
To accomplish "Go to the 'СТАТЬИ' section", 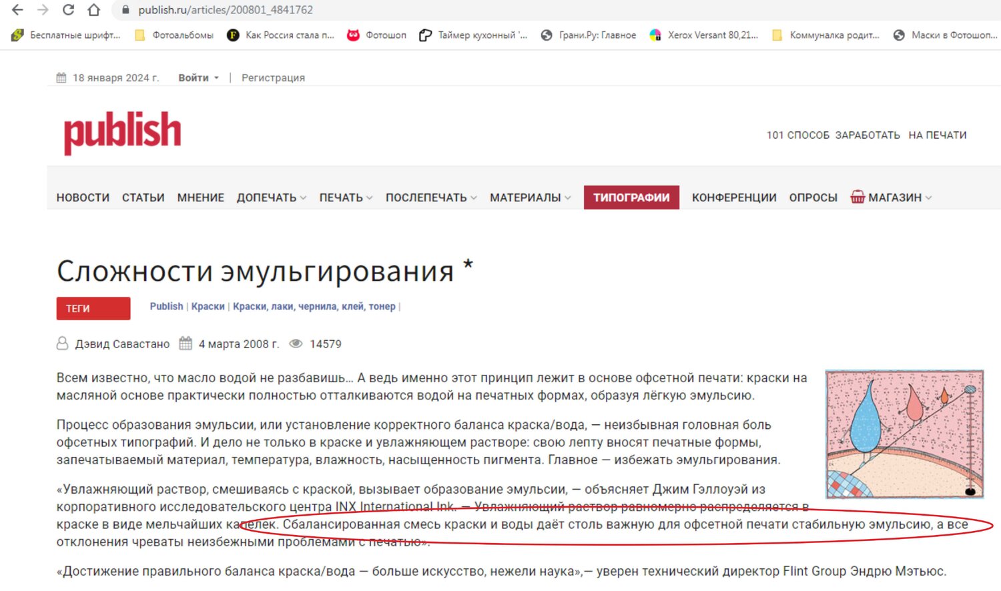I will click(x=143, y=198).
